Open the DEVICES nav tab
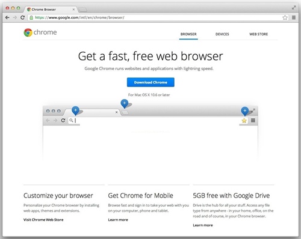This screenshot has width=301, height=239. coord(222,34)
